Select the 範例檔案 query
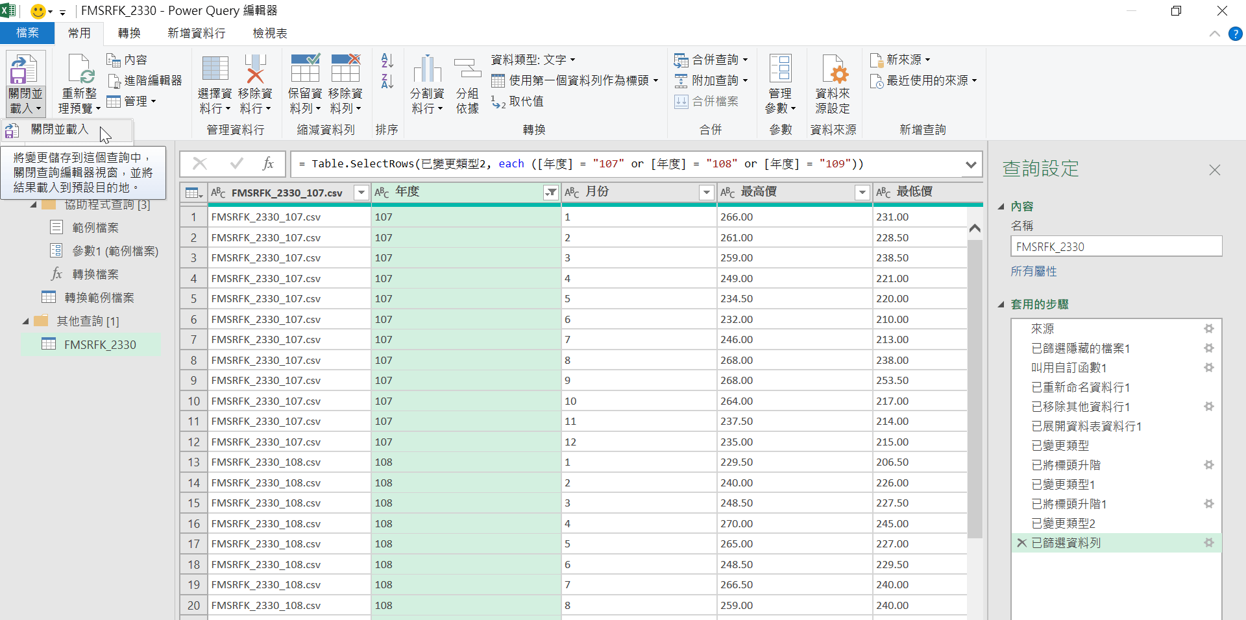The image size is (1246, 620). point(95,228)
